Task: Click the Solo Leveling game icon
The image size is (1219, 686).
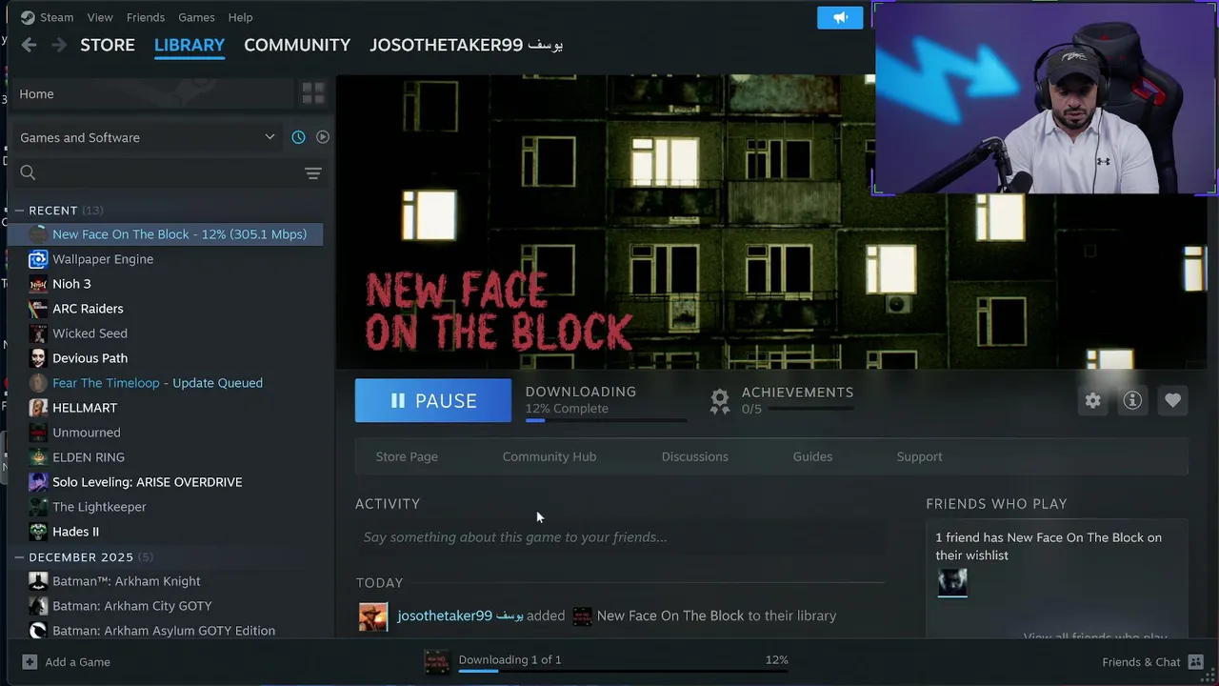Action: tap(38, 482)
